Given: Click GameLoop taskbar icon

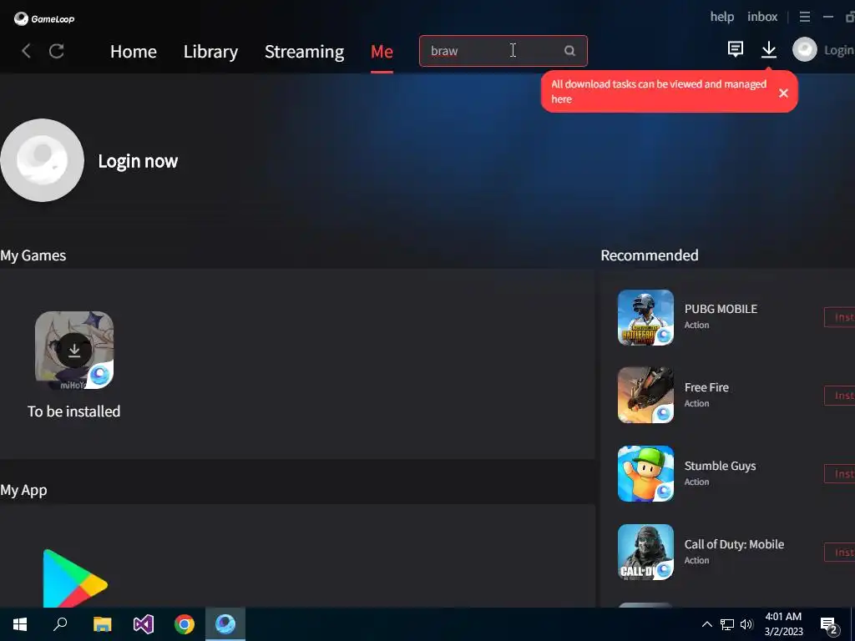Looking at the screenshot, I should (225, 624).
